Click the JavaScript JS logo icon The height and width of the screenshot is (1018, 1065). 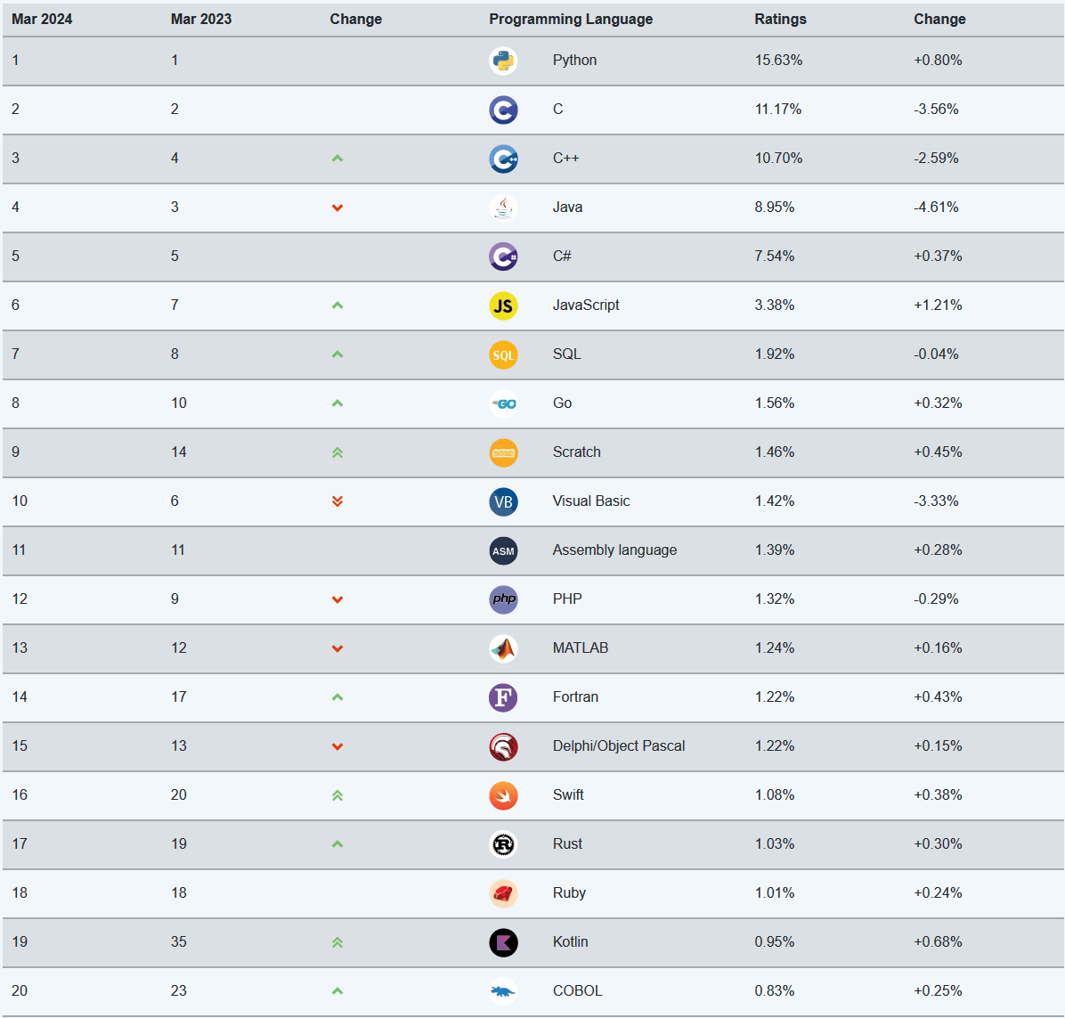pos(503,305)
